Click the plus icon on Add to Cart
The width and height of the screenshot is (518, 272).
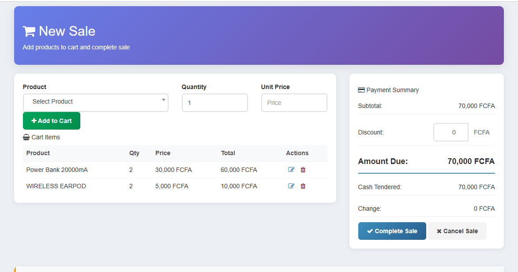(35, 120)
